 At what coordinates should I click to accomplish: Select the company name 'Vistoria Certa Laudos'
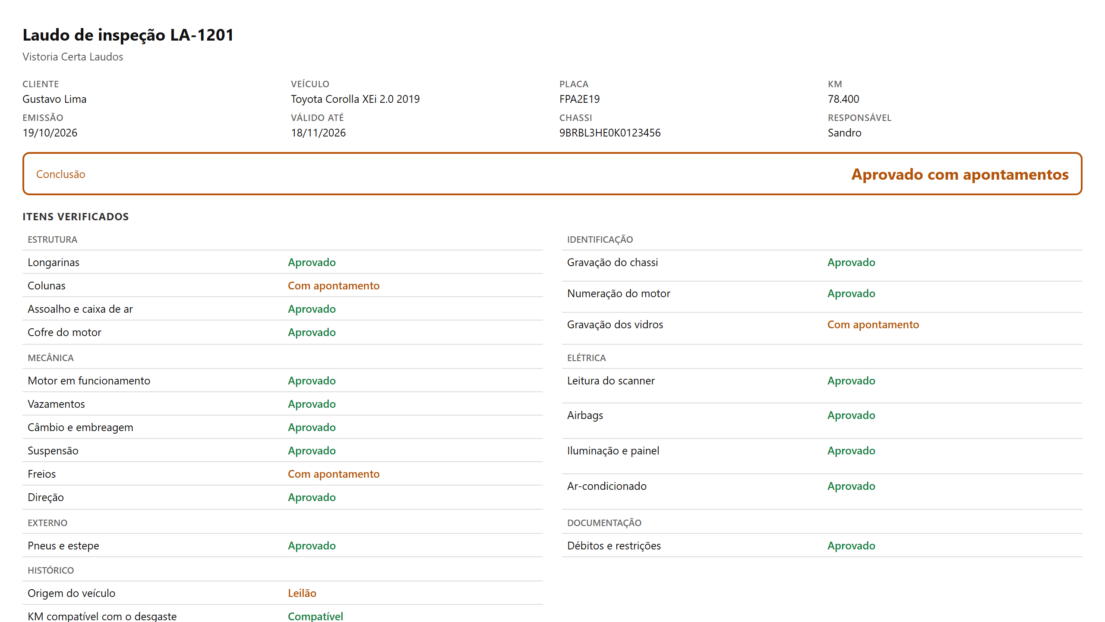73,57
